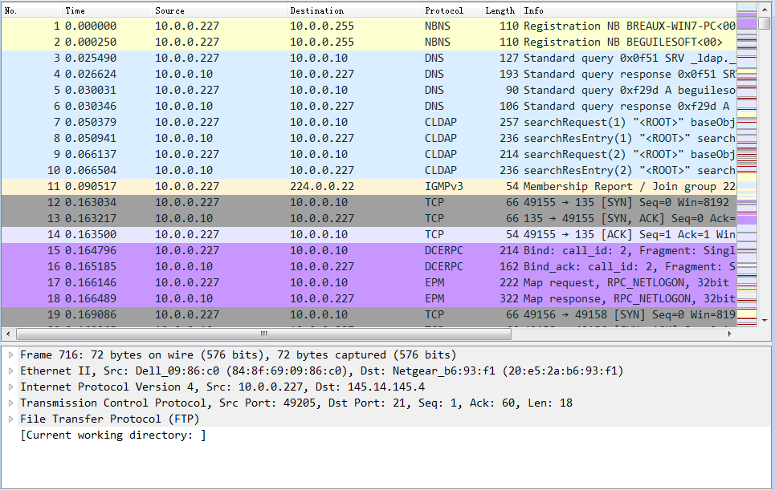Sort packets by the No. column header
775x490 pixels.
[x=31, y=10]
